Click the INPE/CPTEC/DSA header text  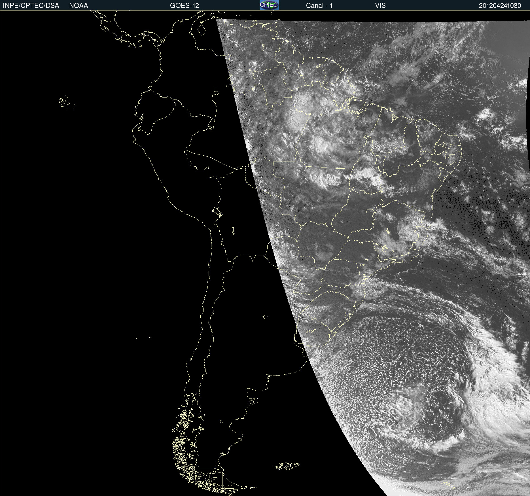click(31, 6)
